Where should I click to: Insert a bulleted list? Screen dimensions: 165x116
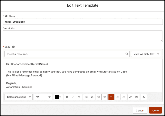click(x=86, y=97)
